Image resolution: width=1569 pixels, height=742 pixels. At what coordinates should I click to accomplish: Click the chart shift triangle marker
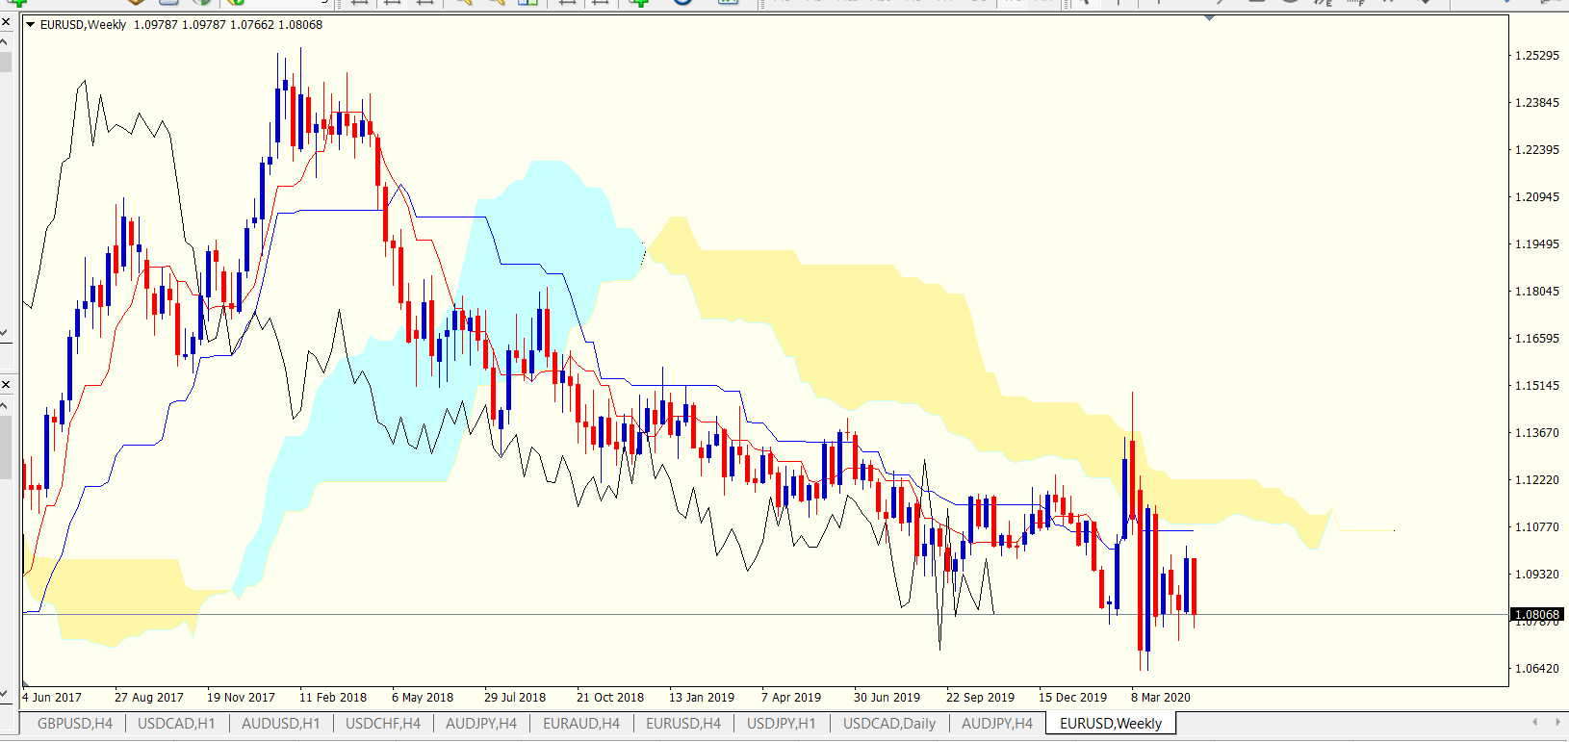tap(1210, 18)
